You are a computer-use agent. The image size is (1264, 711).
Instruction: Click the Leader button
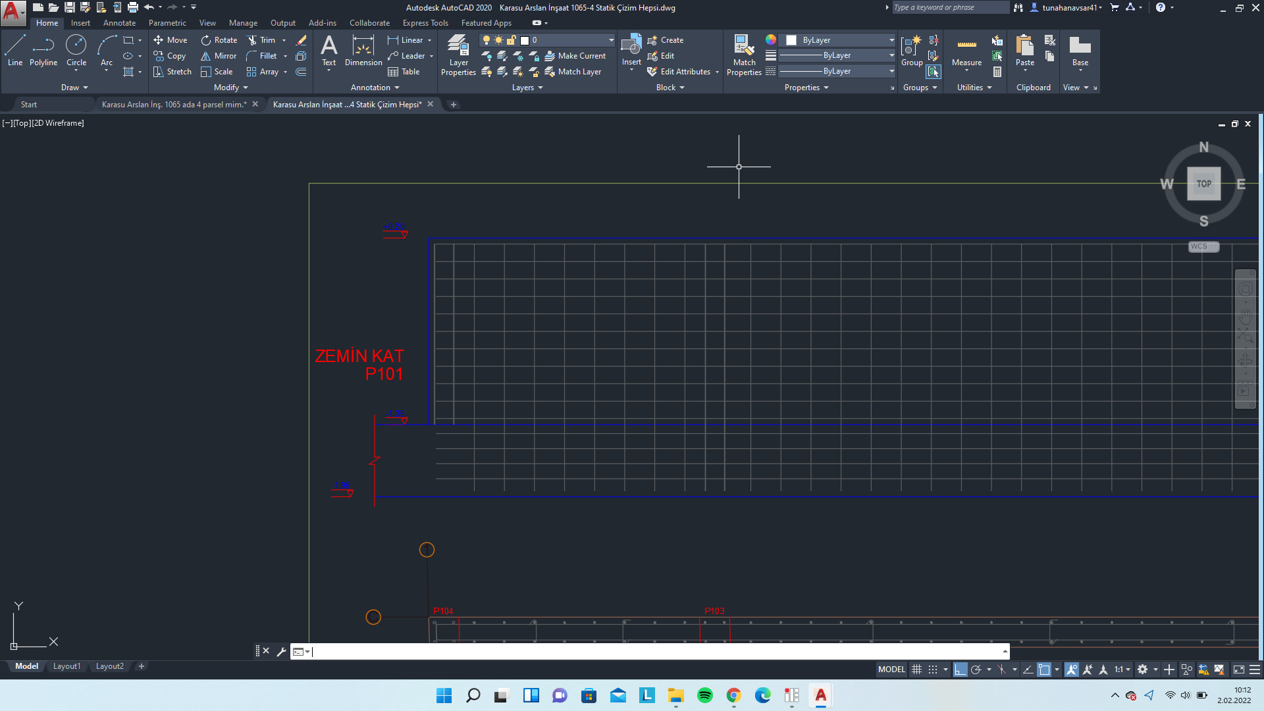[x=406, y=56]
